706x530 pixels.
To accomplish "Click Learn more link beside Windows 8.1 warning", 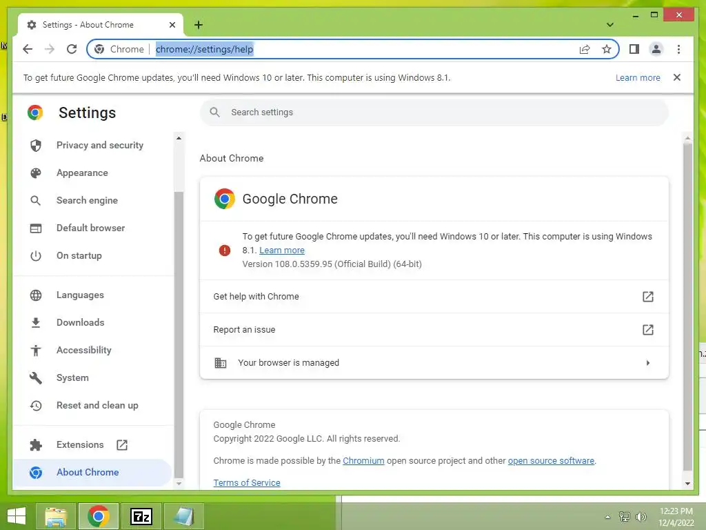I will pos(282,250).
